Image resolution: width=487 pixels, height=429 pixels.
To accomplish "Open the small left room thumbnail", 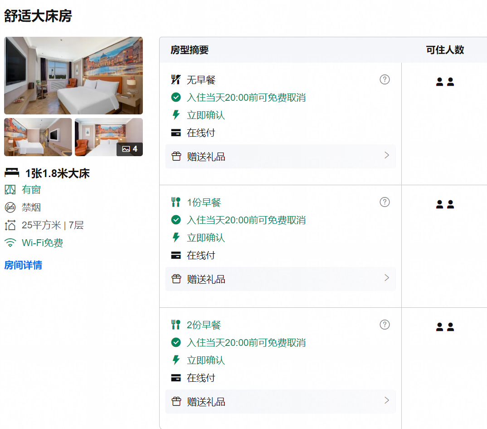I will tap(38, 137).
